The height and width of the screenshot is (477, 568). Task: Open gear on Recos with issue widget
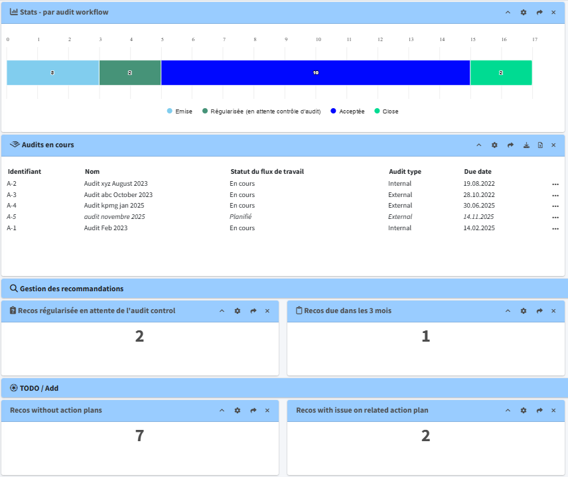[x=524, y=411]
